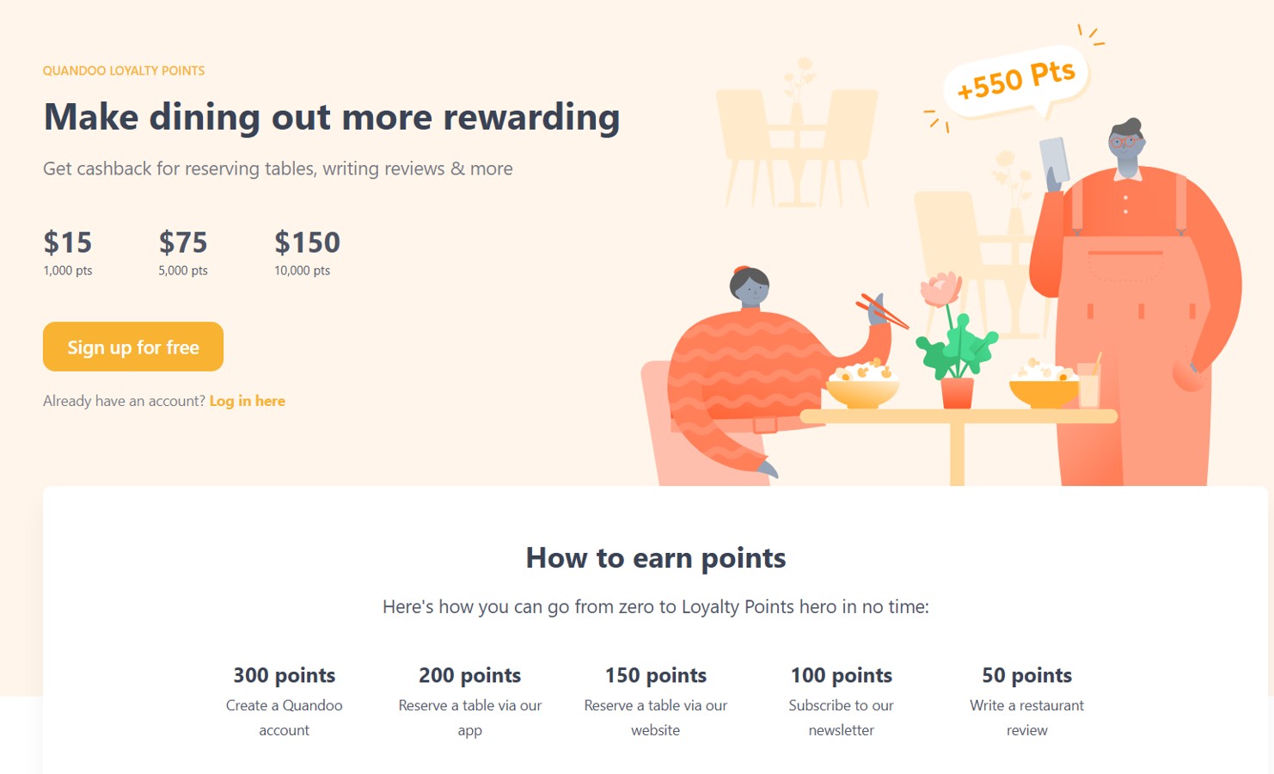
Task: Select the $15 reward tier
Action: point(68,251)
